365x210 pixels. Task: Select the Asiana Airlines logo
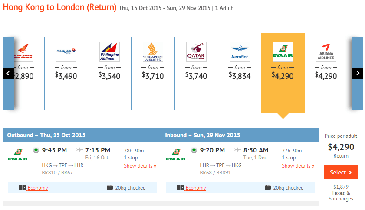326,52
